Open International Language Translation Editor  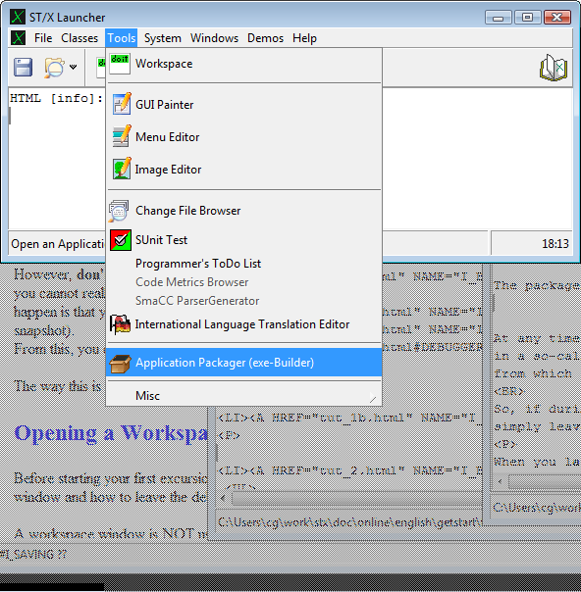pyautogui.click(x=243, y=324)
